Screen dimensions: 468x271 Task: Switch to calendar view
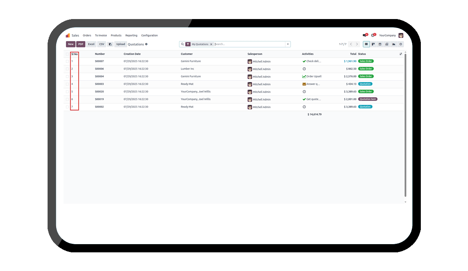(x=380, y=44)
